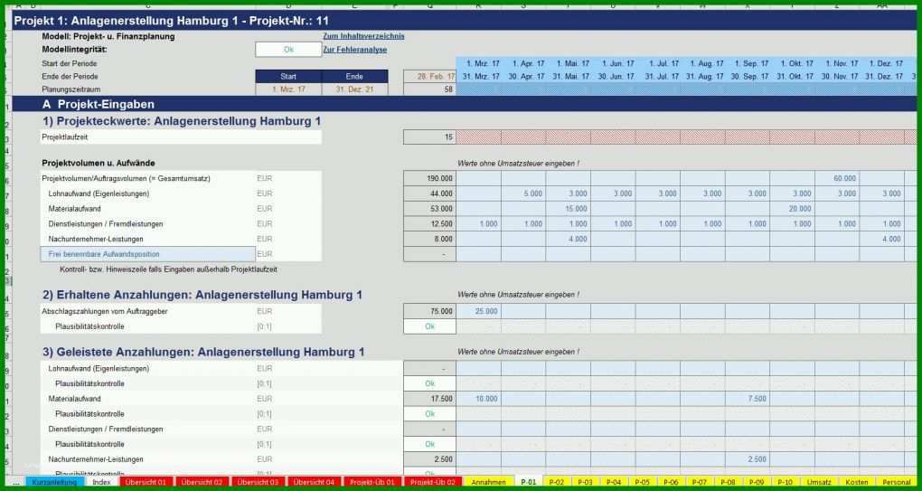The image size is (922, 491).
Task: Switch to the P-03 sheet tab
Action: [x=585, y=482]
